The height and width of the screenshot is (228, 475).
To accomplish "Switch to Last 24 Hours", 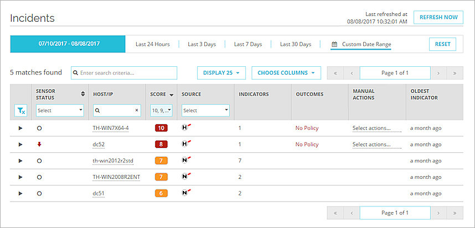I will pos(153,44).
